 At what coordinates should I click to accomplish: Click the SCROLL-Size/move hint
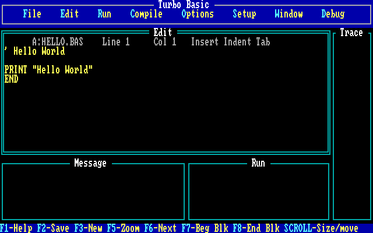321,228
